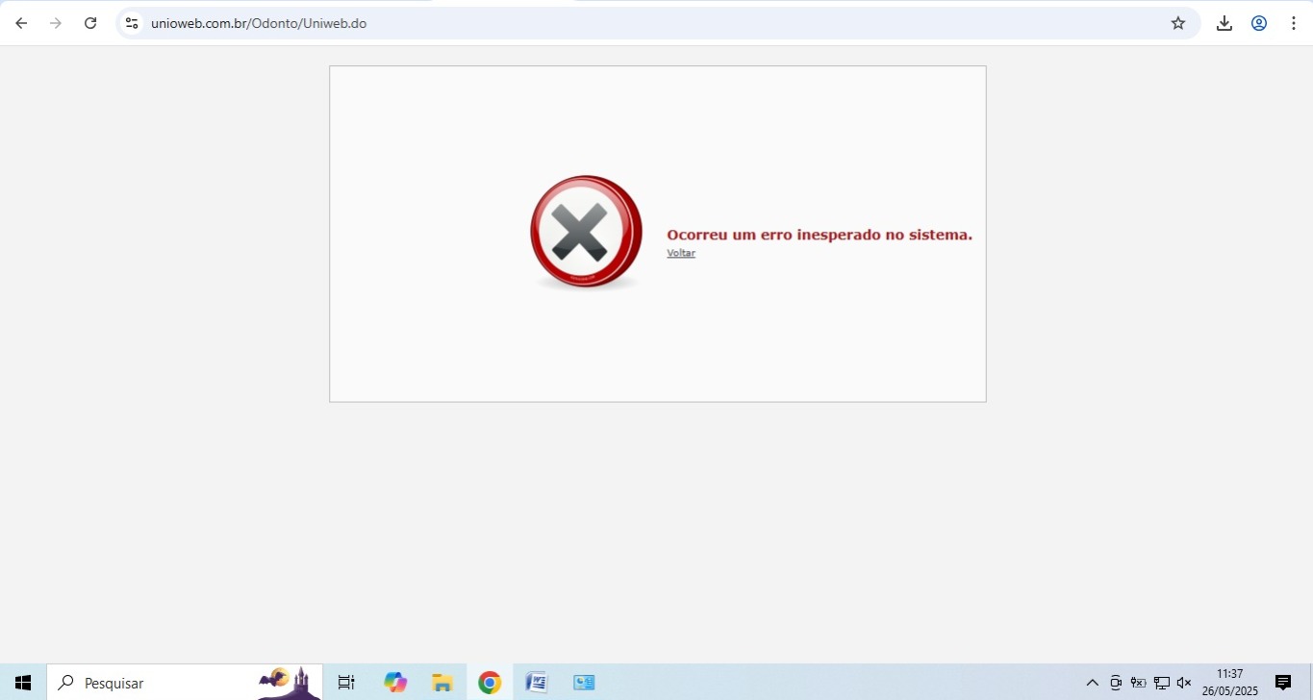Open the clock showing 11:37 26/05/2025
This screenshot has width=1313, height=700.
[1230, 683]
